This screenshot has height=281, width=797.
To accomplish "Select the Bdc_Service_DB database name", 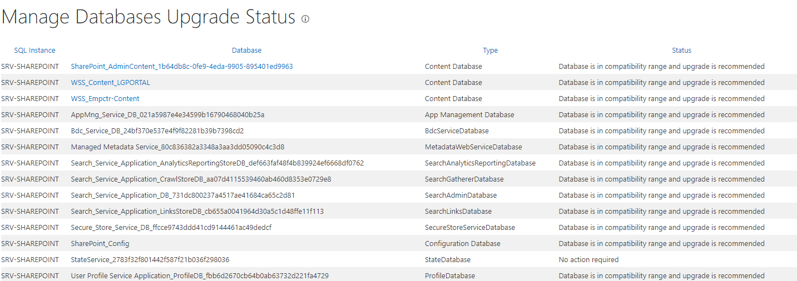I will click(x=157, y=131).
